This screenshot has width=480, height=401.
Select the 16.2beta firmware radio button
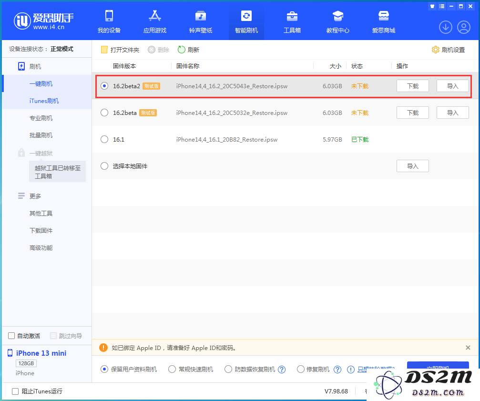coord(104,113)
